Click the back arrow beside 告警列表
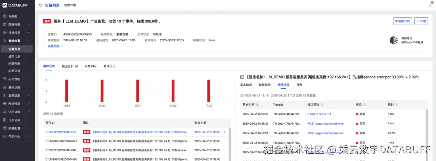 (40, 5)
